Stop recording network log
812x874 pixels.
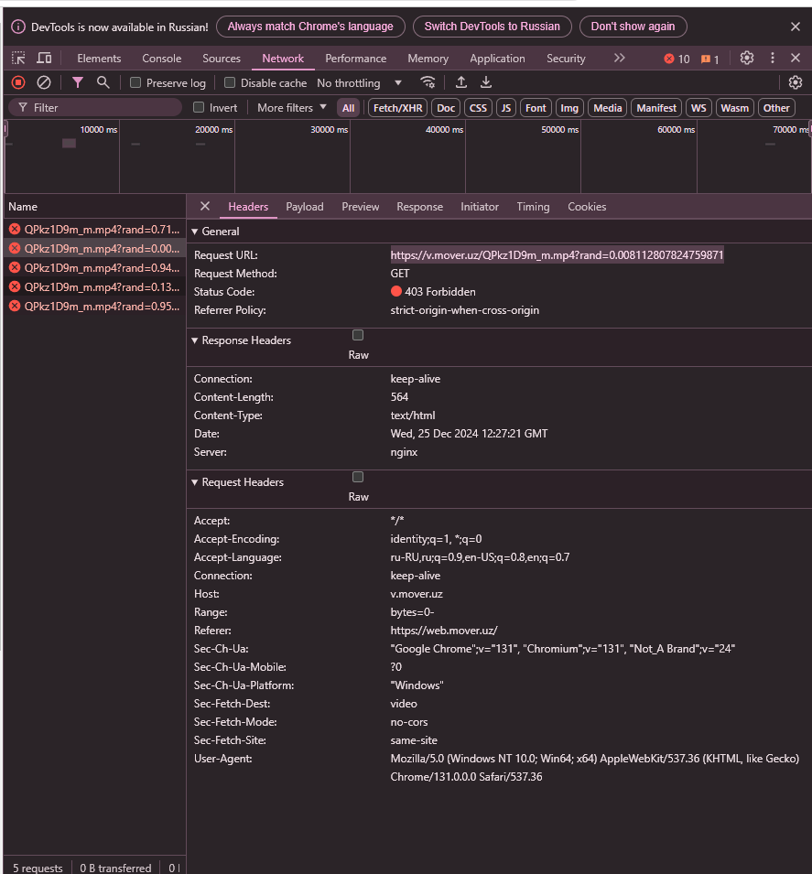(18, 82)
